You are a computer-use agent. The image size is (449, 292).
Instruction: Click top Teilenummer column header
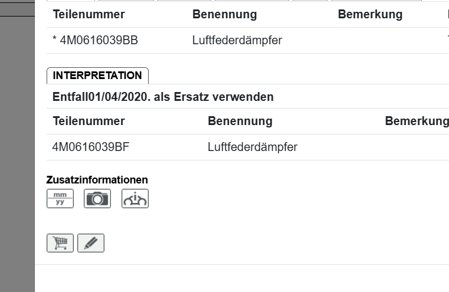pos(89,15)
